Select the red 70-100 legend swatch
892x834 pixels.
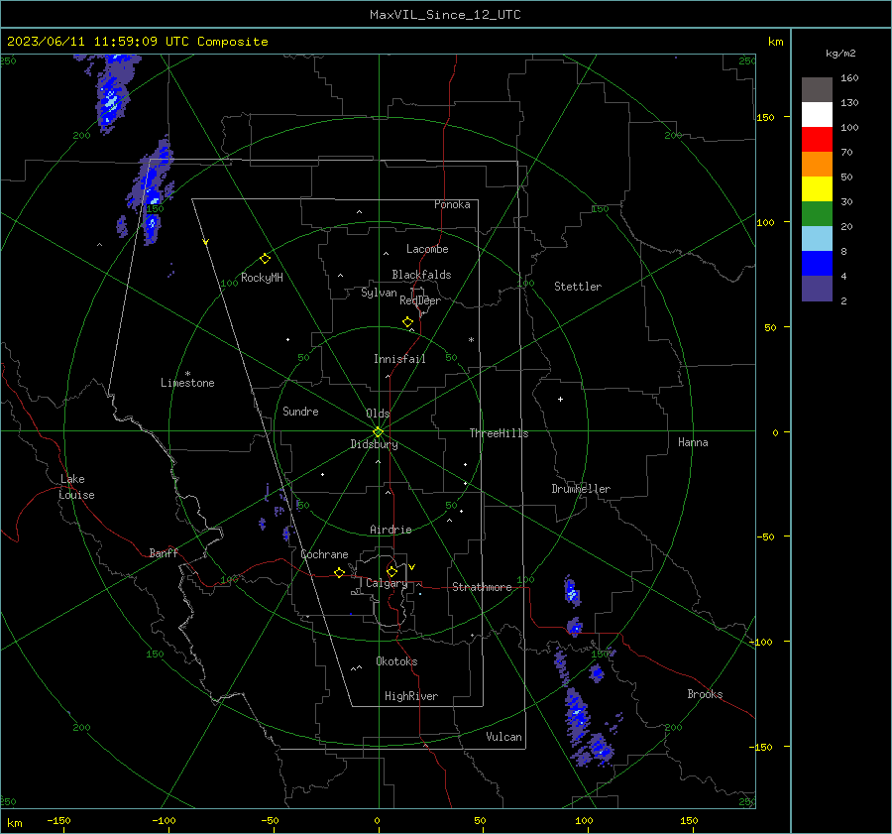point(817,140)
